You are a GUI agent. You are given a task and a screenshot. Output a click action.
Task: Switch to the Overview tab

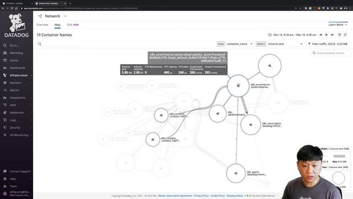(42, 24)
